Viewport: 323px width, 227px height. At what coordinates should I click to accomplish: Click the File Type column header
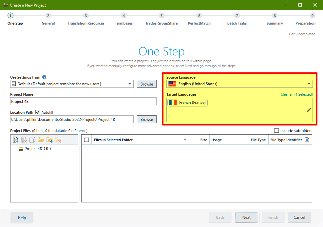coord(258,140)
